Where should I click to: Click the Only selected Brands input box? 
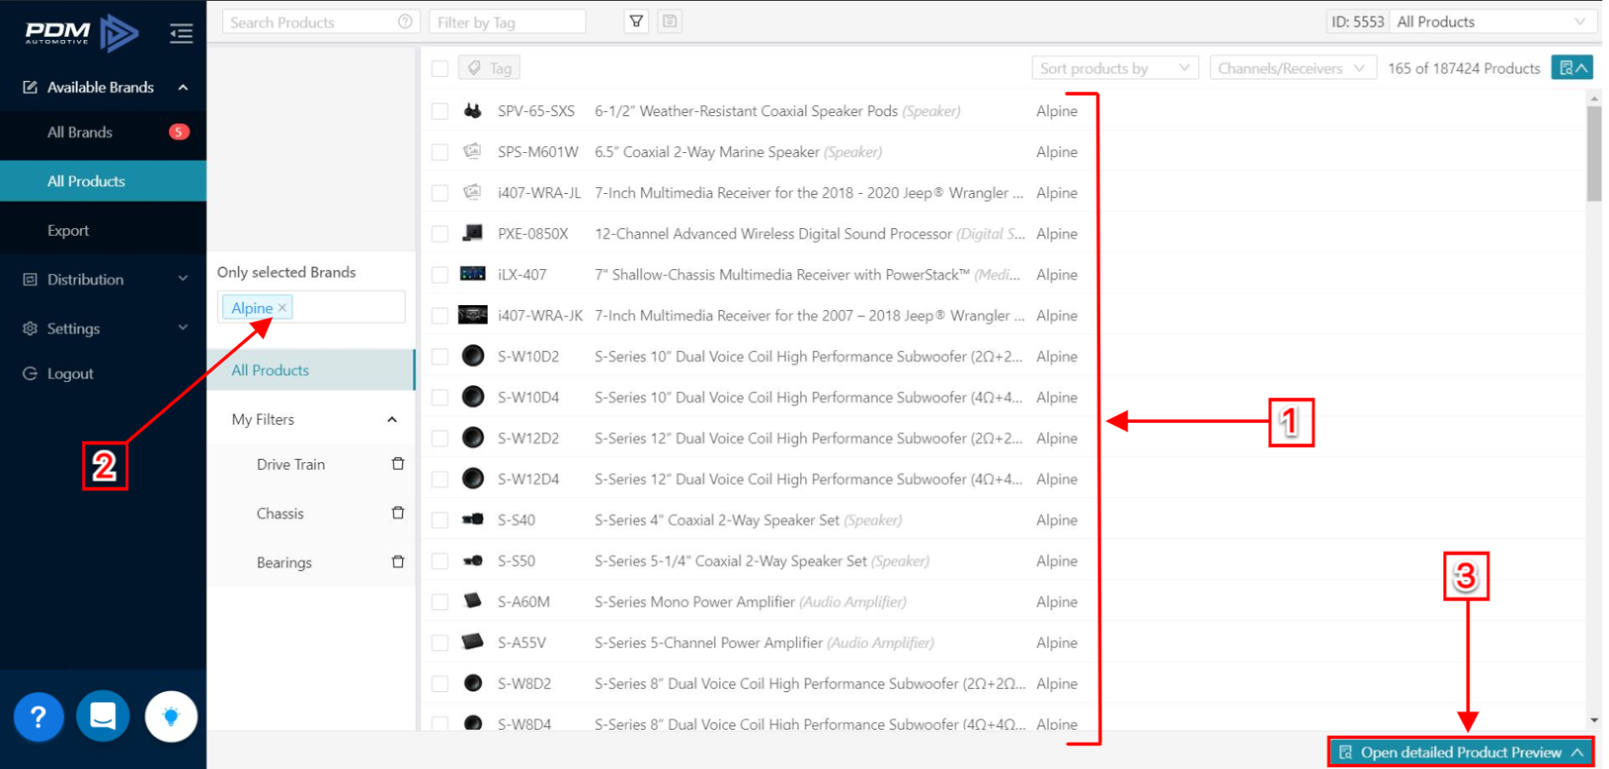pyautogui.click(x=311, y=307)
